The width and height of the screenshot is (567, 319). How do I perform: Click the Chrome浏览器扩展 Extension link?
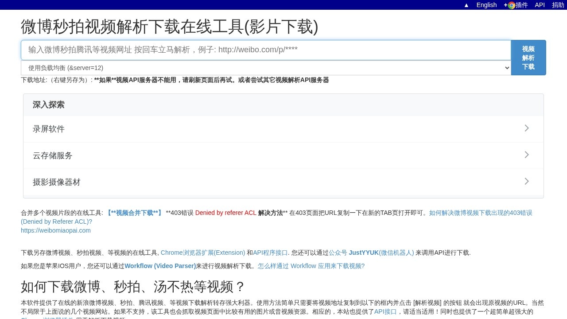pyautogui.click(x=203, y=253)
